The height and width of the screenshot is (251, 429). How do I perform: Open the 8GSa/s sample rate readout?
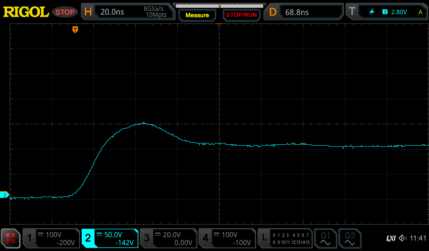pyautogui.click(x=153, y=9)
